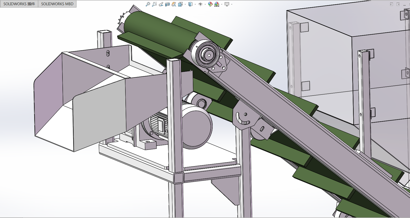
Task: Collapse the left panel with arrow icon
Action: [392, 4]
